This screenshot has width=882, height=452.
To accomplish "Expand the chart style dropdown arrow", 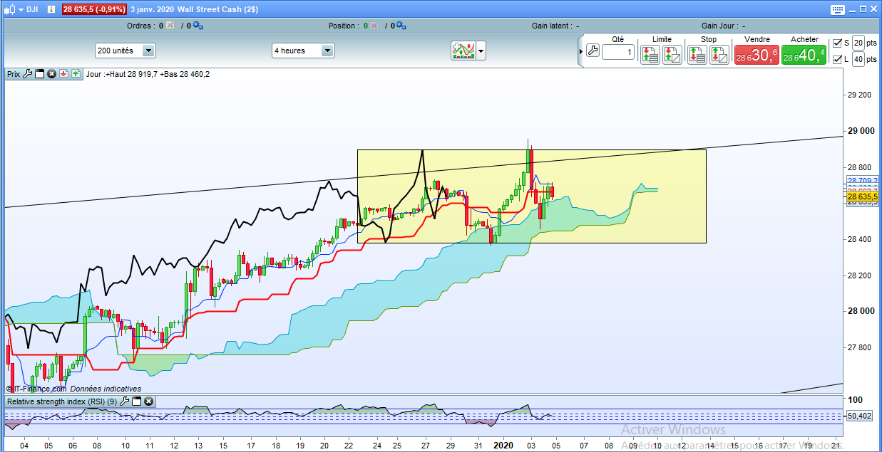I will coord(481,51).
